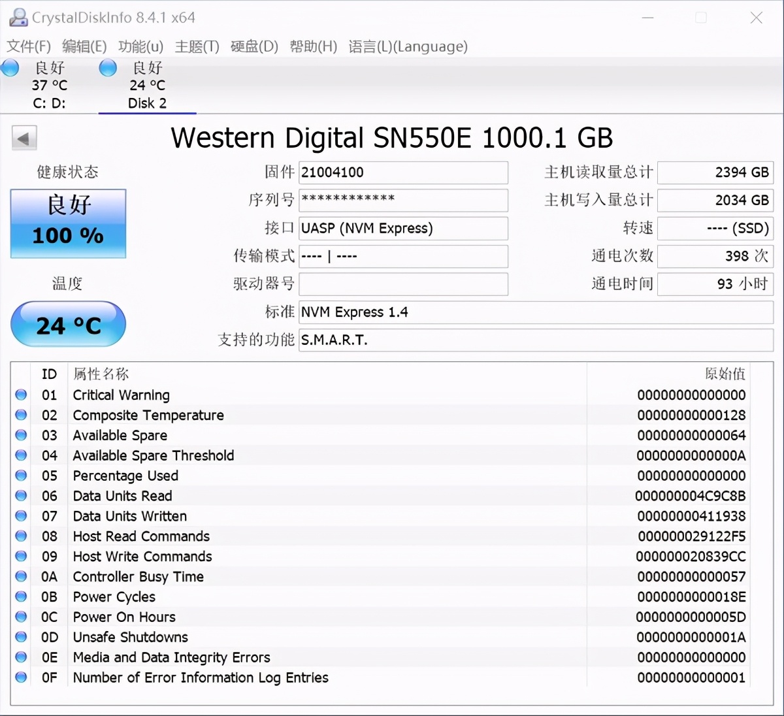Click status dot for Data Units Written row

tap(21, 516)
